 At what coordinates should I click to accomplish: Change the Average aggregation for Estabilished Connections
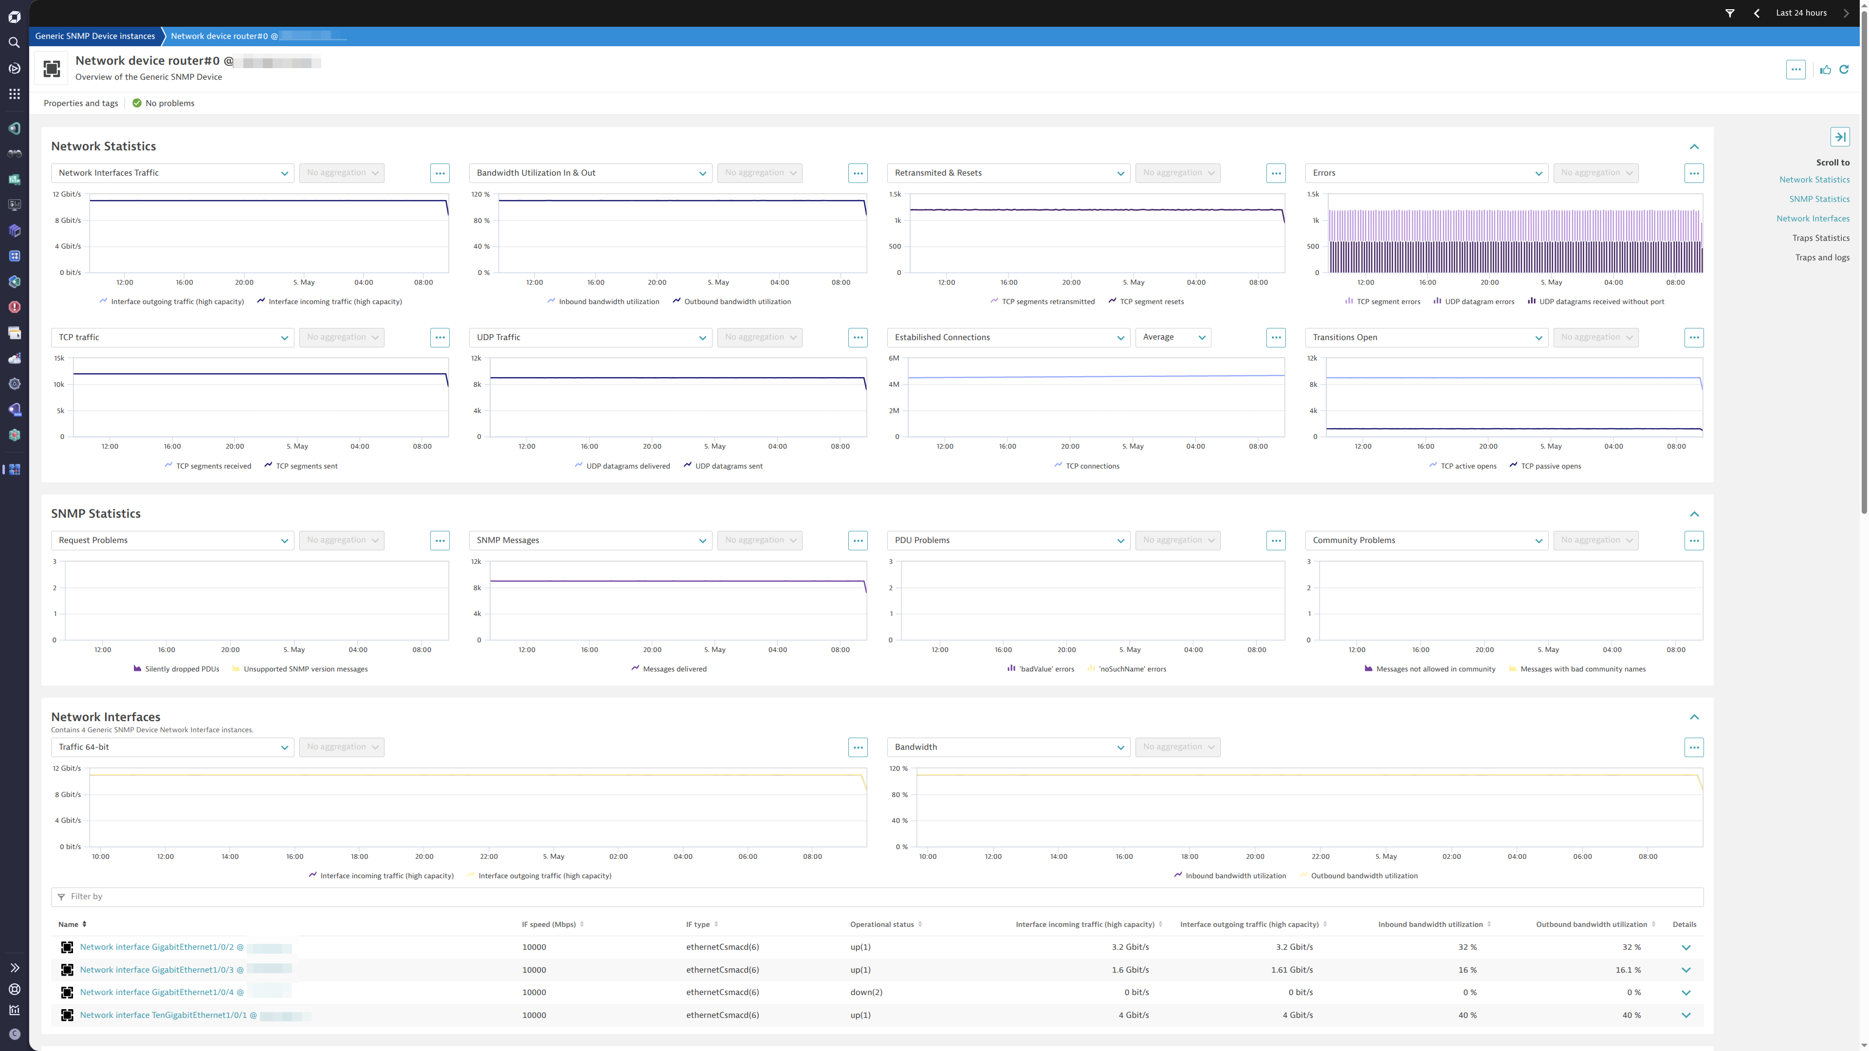pos(1173,337)
